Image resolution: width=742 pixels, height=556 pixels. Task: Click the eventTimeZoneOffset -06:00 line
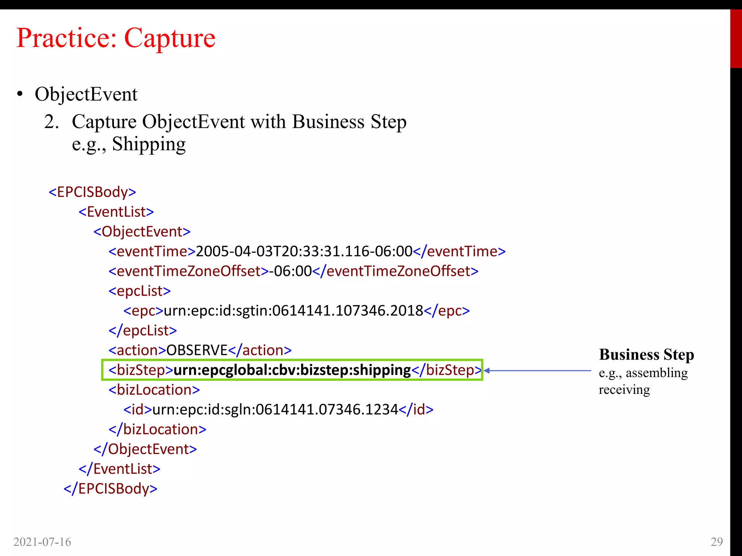click(x=293, y=271)
